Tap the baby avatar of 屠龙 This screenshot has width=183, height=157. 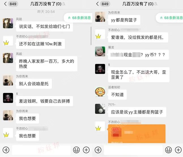point(100,51)
